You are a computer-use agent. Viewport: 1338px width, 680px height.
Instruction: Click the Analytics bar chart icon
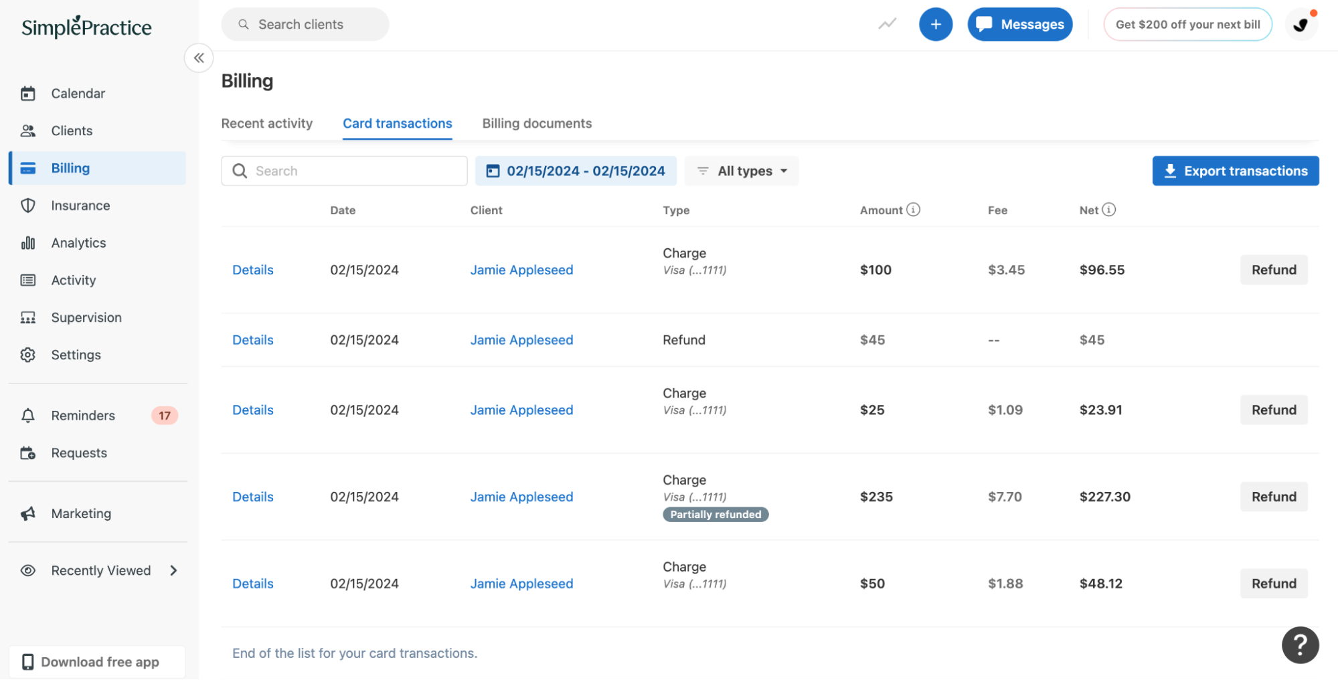(x=28, y=243)
